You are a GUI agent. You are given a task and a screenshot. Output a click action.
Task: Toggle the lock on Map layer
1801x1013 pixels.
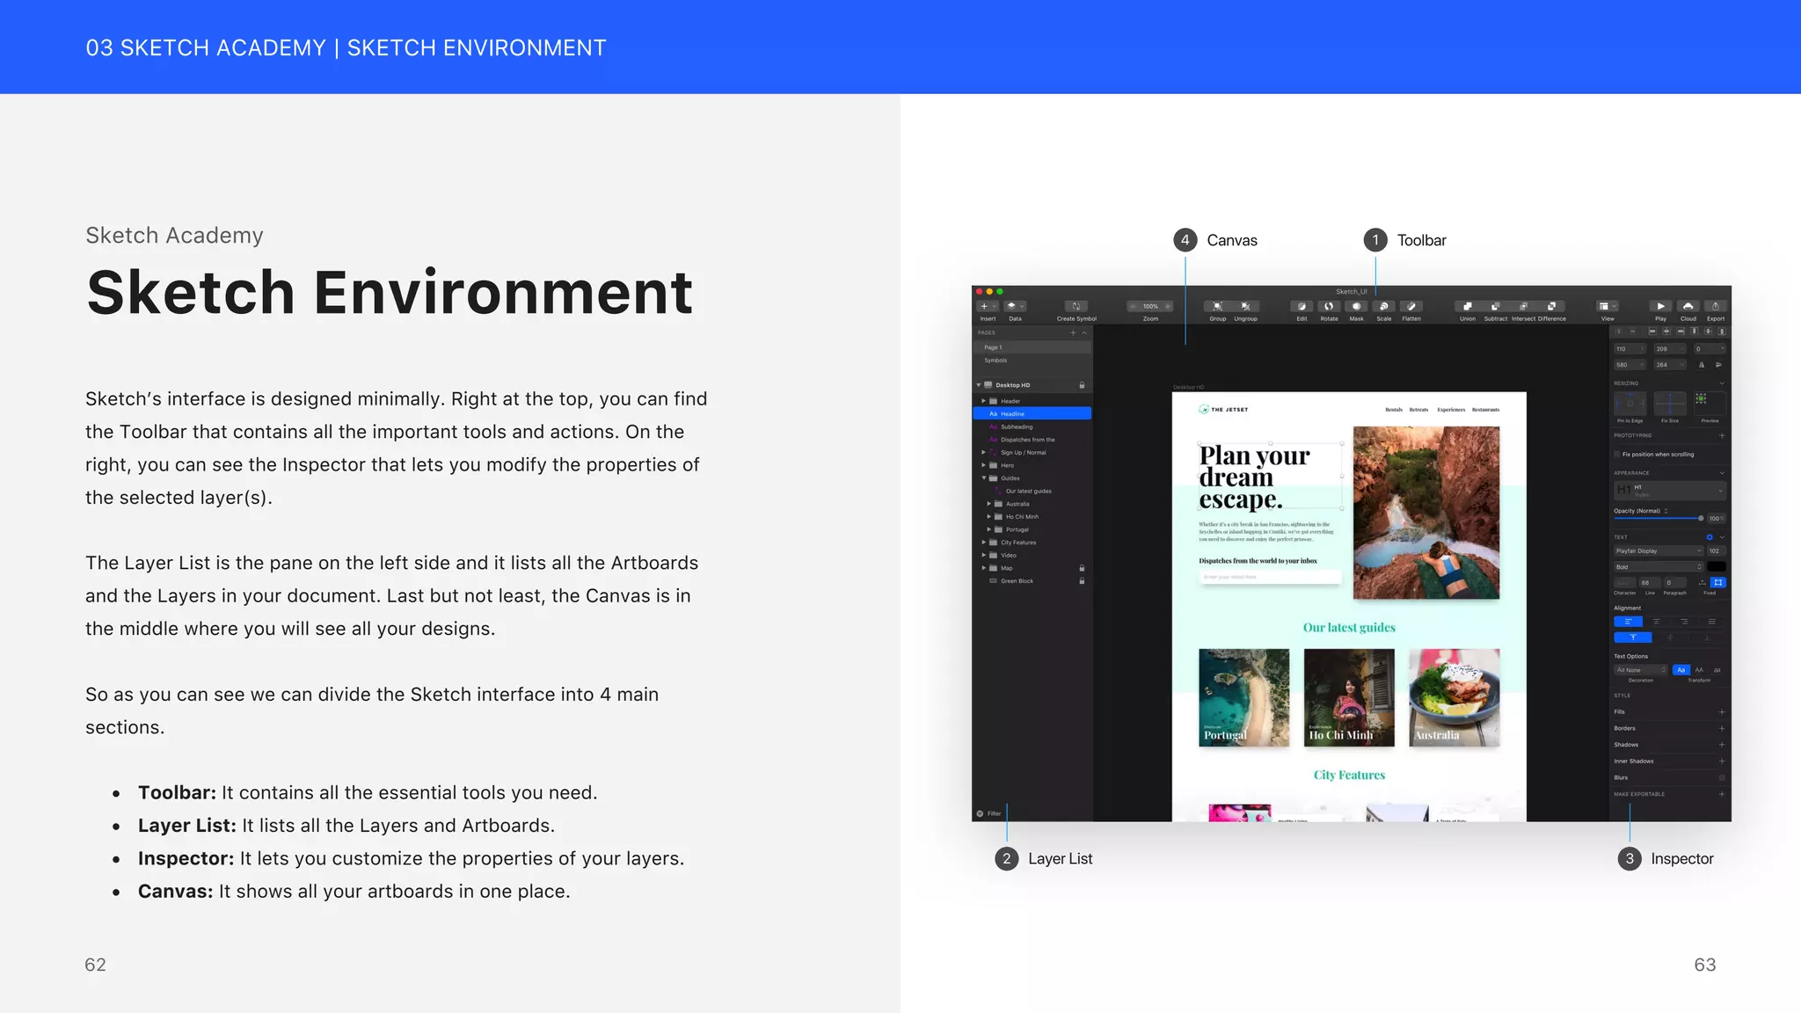[1082, 568]
